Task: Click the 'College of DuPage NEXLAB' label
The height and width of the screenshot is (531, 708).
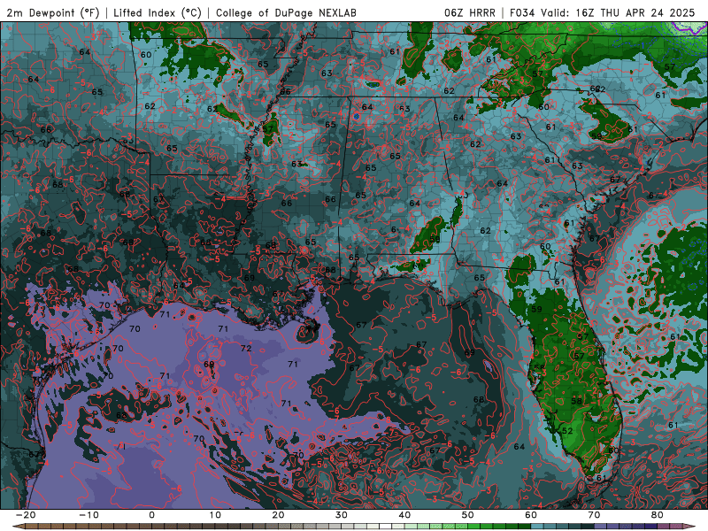Action: coord(286,12)
